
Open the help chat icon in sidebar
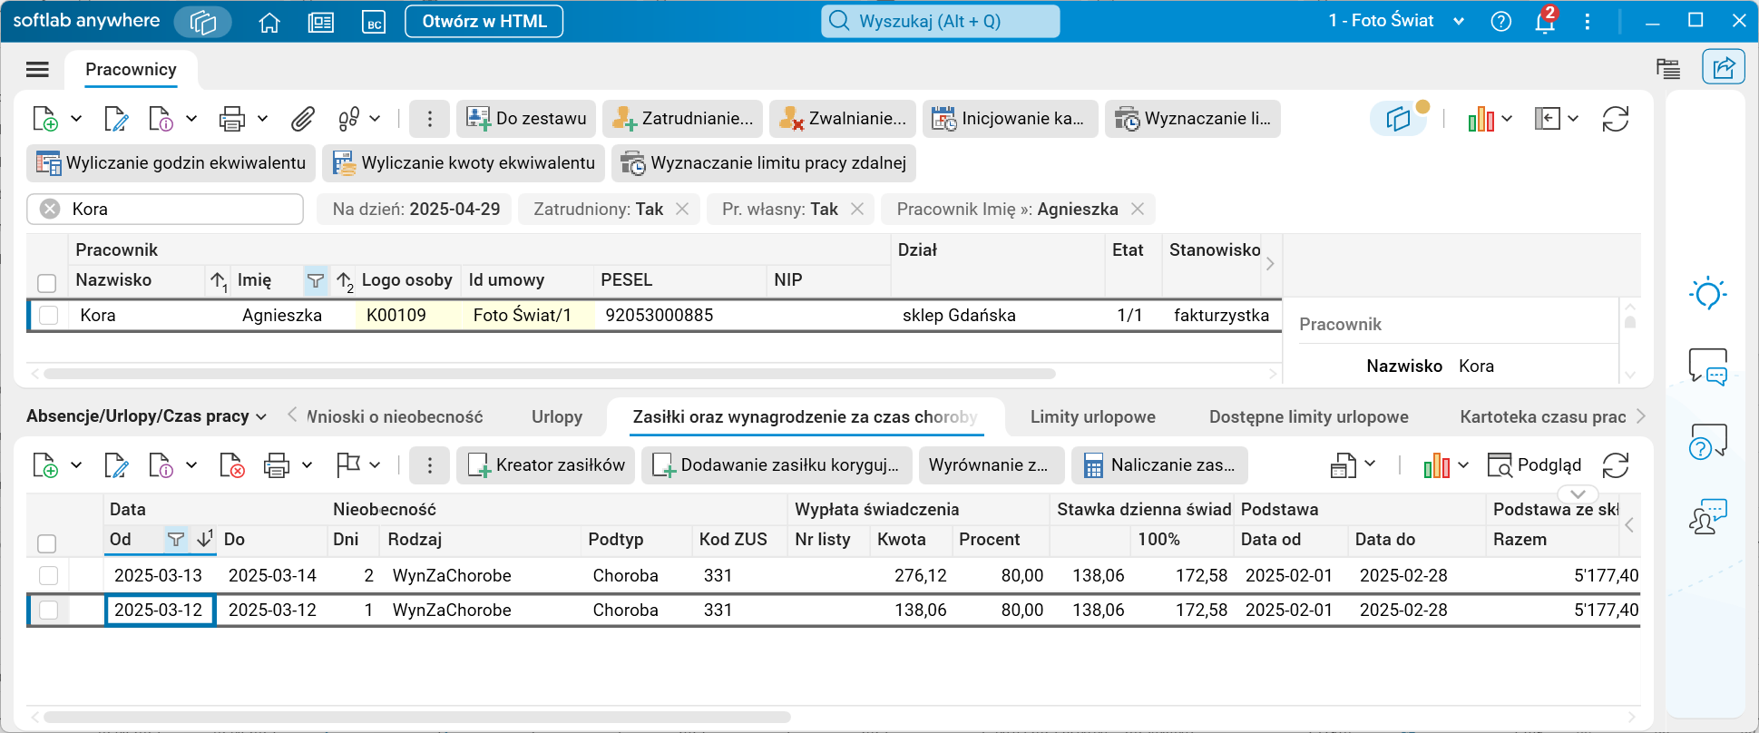pos(1708,442)
